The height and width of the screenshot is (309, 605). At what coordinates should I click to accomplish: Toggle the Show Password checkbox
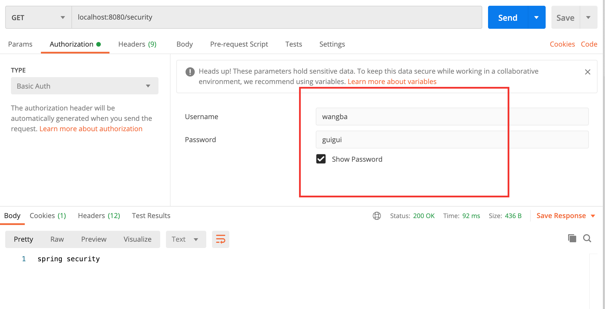[x=321, y=159]
